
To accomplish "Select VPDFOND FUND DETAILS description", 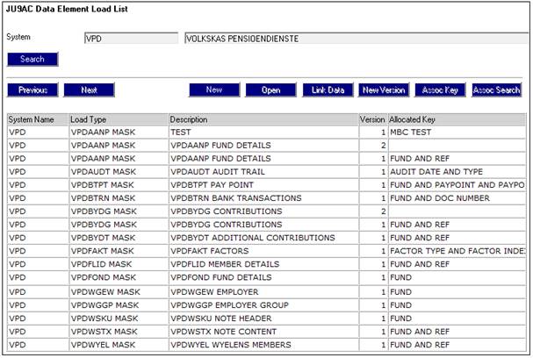I will click(x=263, y=277).
